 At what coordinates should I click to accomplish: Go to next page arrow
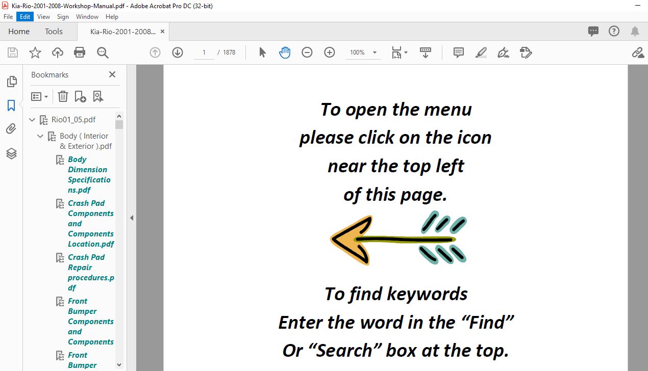click(x=178, y=52)
